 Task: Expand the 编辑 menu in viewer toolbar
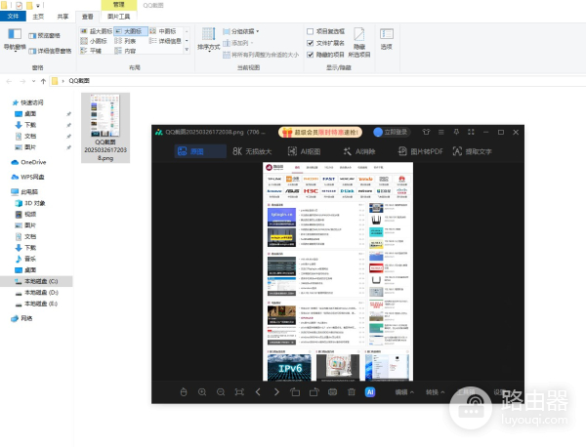point(404,392)
